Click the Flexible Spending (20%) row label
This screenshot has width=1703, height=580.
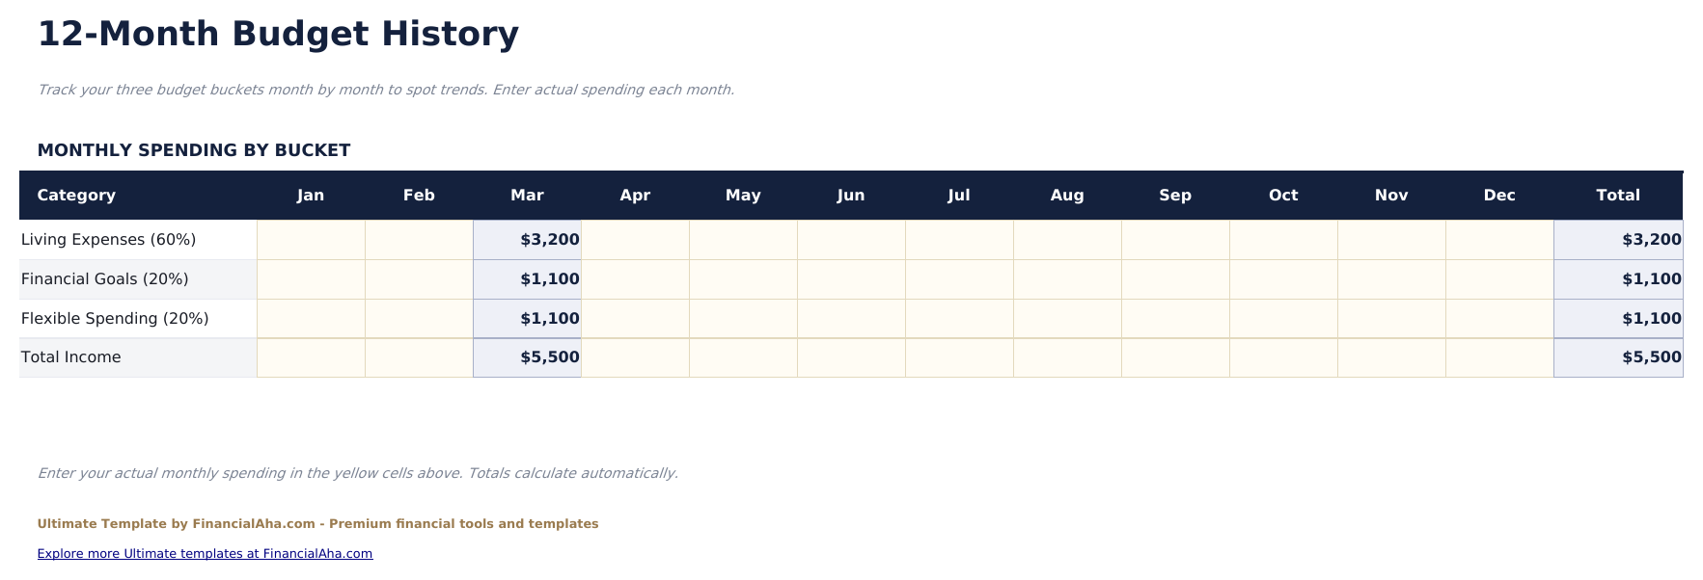pos(115,319)
